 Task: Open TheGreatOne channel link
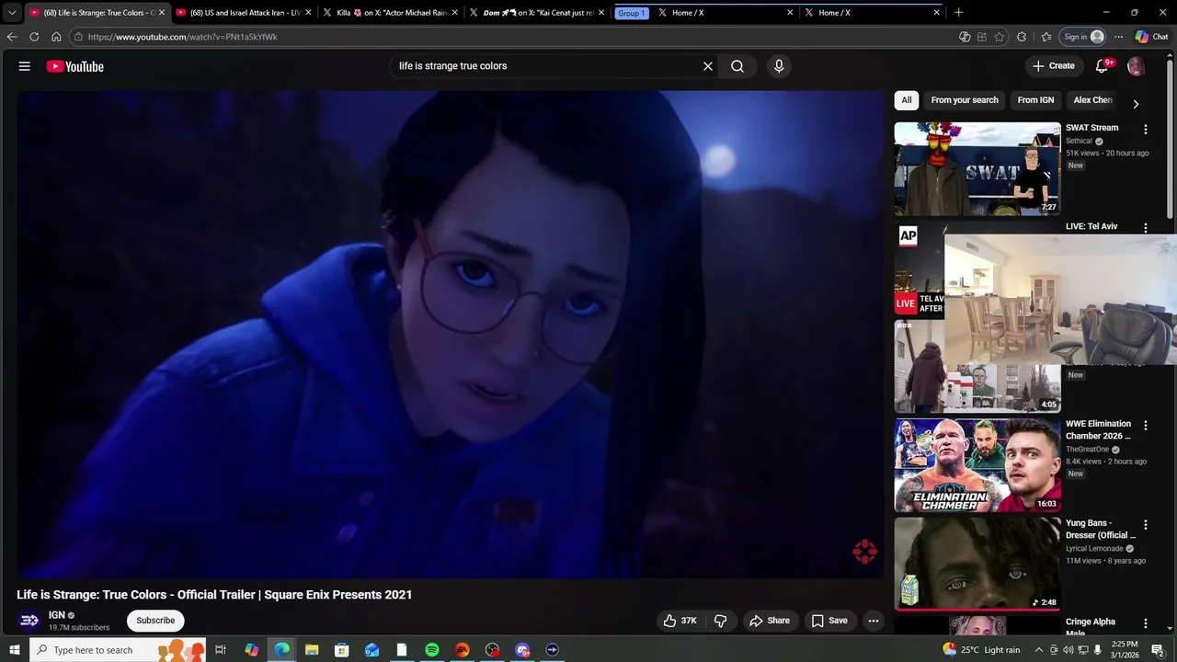pos(1087,450)
